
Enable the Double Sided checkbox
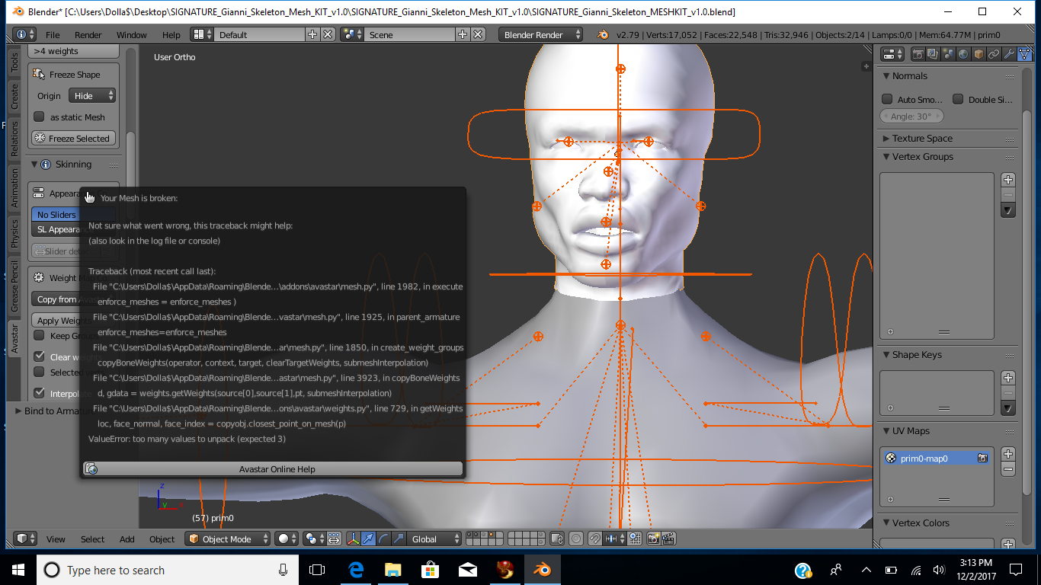(958, 99)
